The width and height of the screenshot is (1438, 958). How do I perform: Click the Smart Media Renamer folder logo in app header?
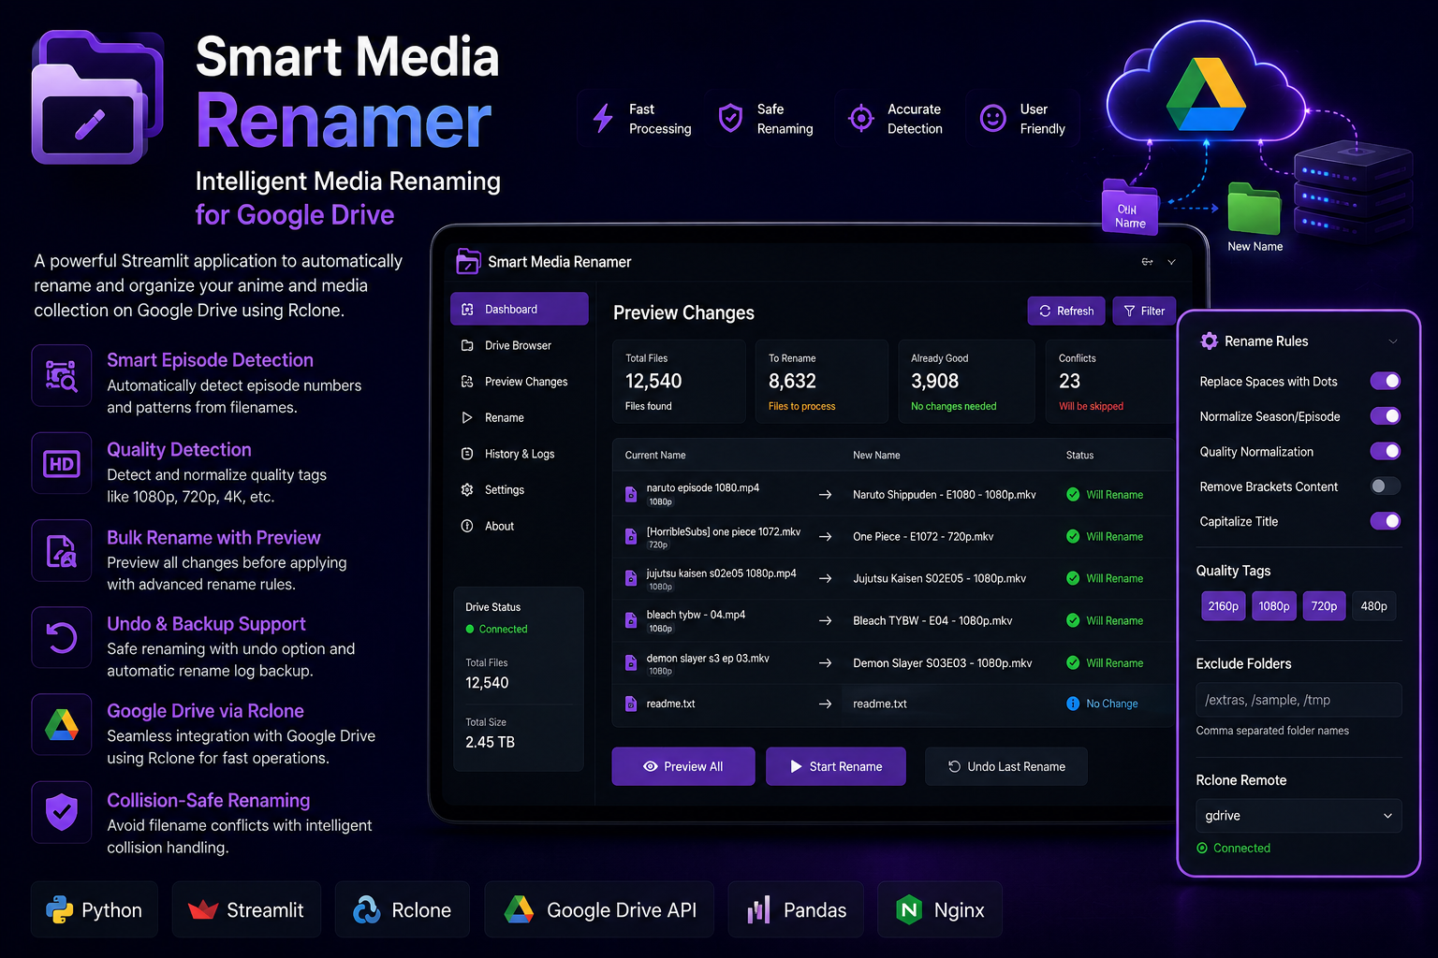468,262
